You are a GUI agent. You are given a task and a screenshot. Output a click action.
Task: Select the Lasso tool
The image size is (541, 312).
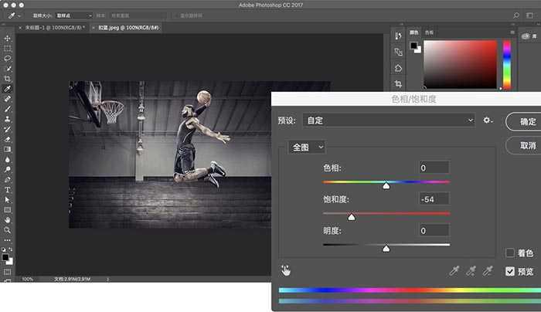pos(8,58)
